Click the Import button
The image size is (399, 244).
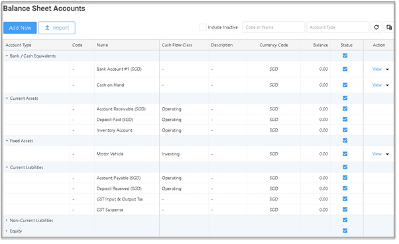[x=57, y=28]
